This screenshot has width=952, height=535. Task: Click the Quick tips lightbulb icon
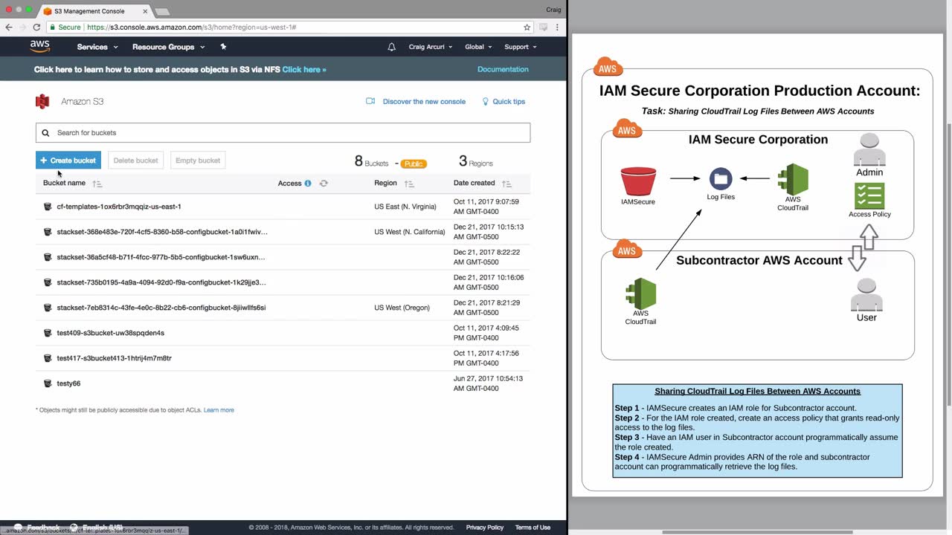pos(486,101)
